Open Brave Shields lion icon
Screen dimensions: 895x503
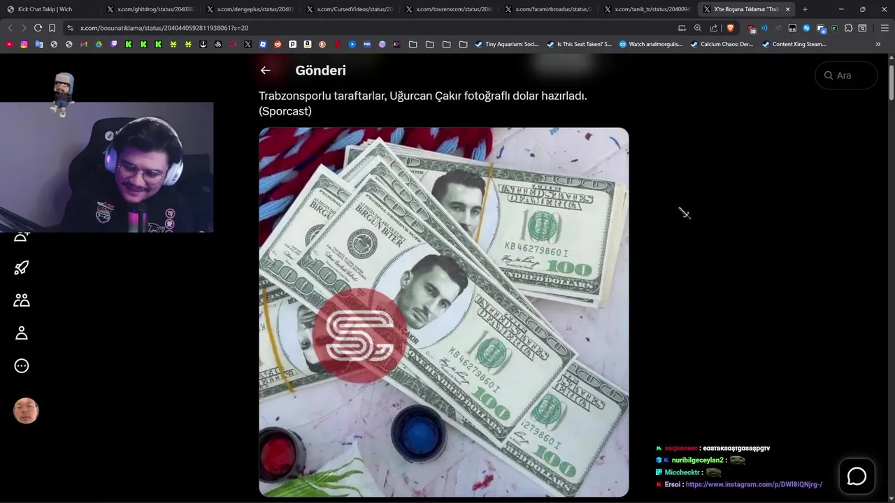point(730,28)
